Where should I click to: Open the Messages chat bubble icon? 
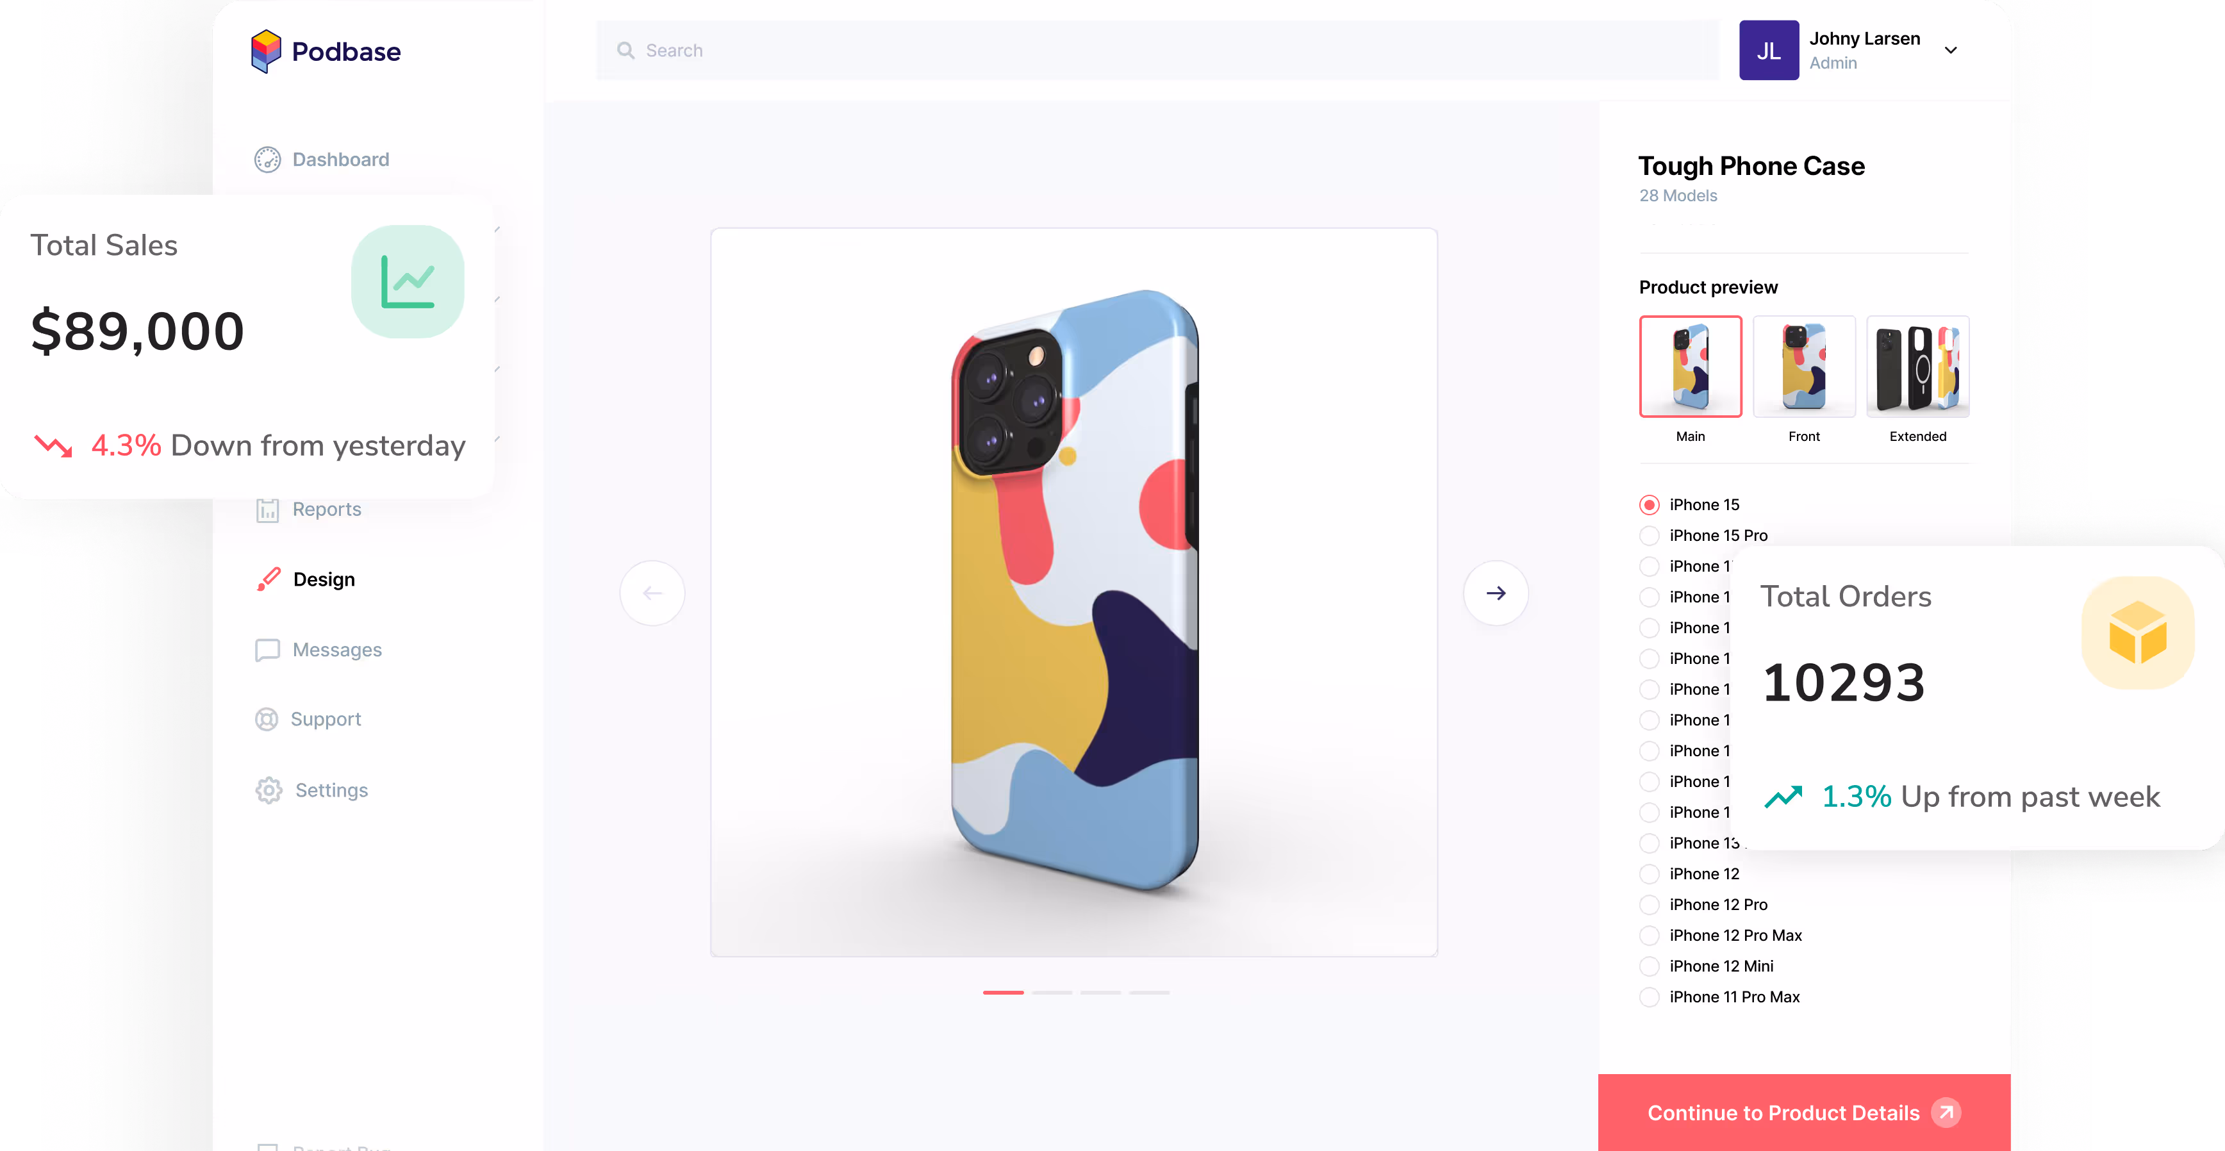tap(268, 650)
